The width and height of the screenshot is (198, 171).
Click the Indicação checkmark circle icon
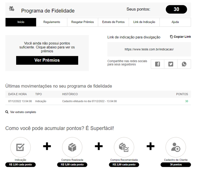click(20, 147)
